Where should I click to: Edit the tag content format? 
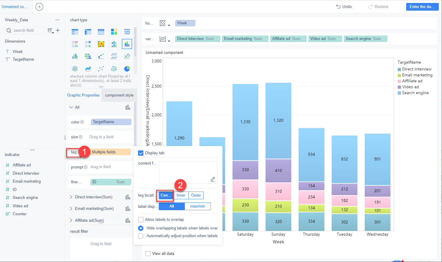(213, 179)
